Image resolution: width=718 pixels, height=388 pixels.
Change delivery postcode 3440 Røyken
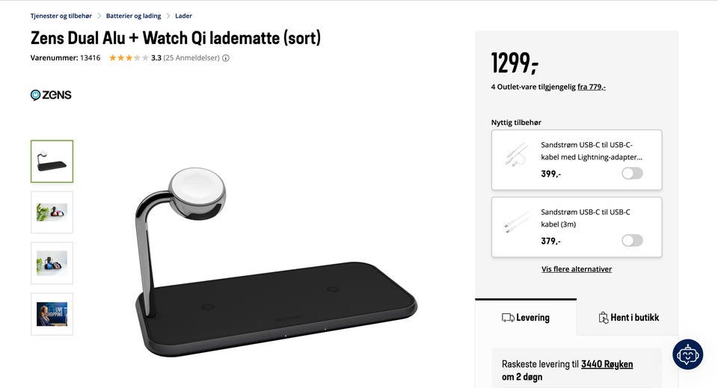(x=607, y=364)
